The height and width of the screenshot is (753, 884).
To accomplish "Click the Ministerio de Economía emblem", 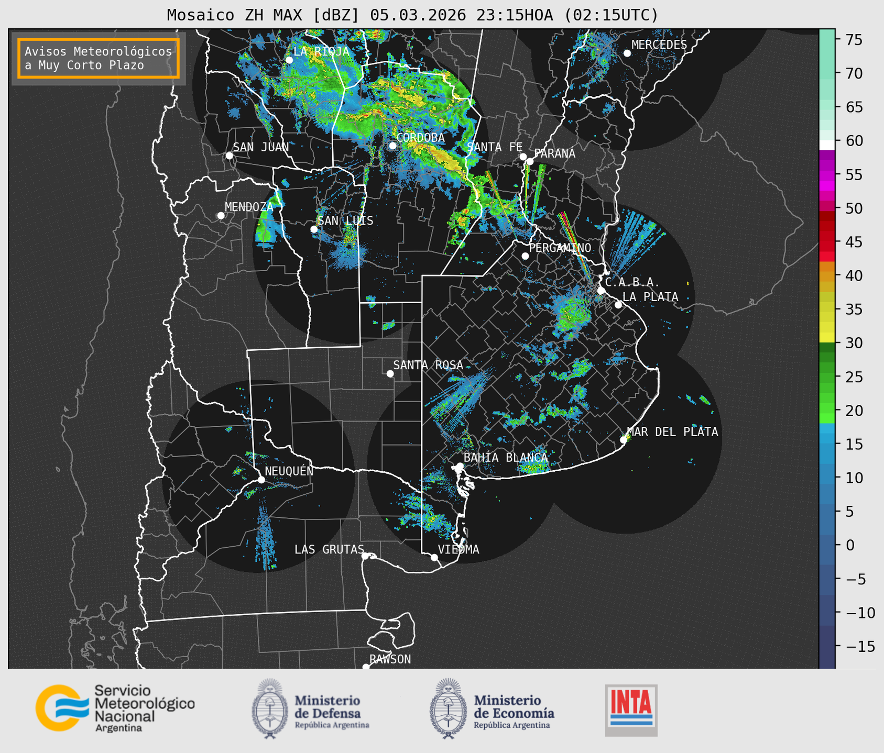I will coord(449,708).
